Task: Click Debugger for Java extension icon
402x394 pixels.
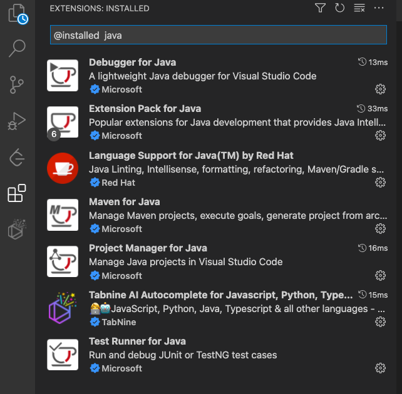Action: [x=63, y=75]
